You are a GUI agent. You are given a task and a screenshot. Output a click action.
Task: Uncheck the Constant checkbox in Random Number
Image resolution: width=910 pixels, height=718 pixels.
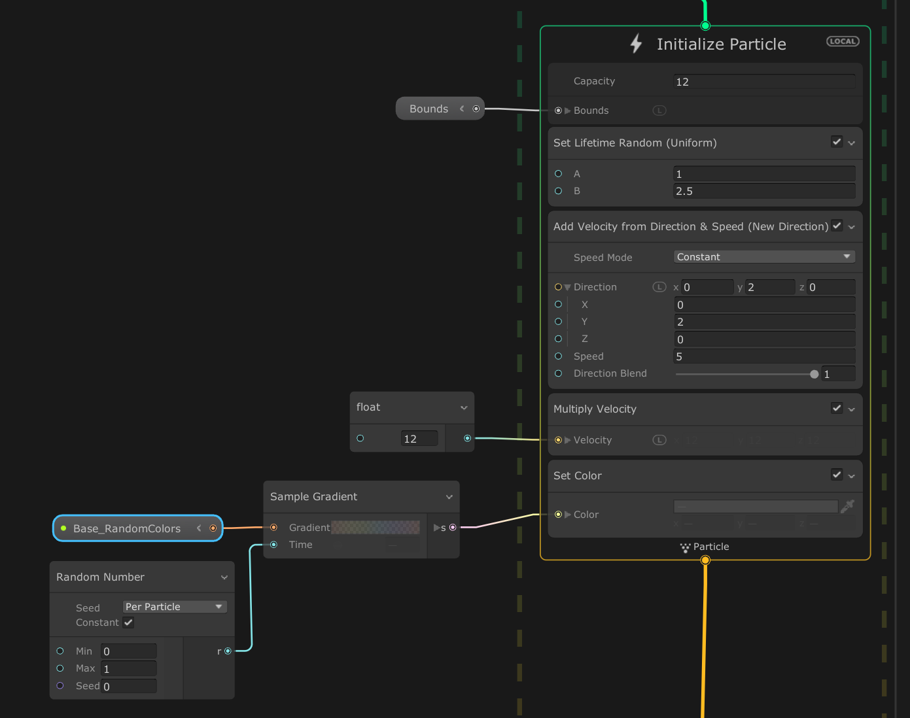click(x=128, y=623)
